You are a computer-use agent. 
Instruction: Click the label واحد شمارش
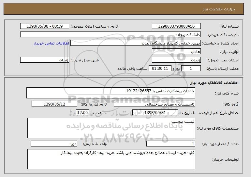pos(95,144)
